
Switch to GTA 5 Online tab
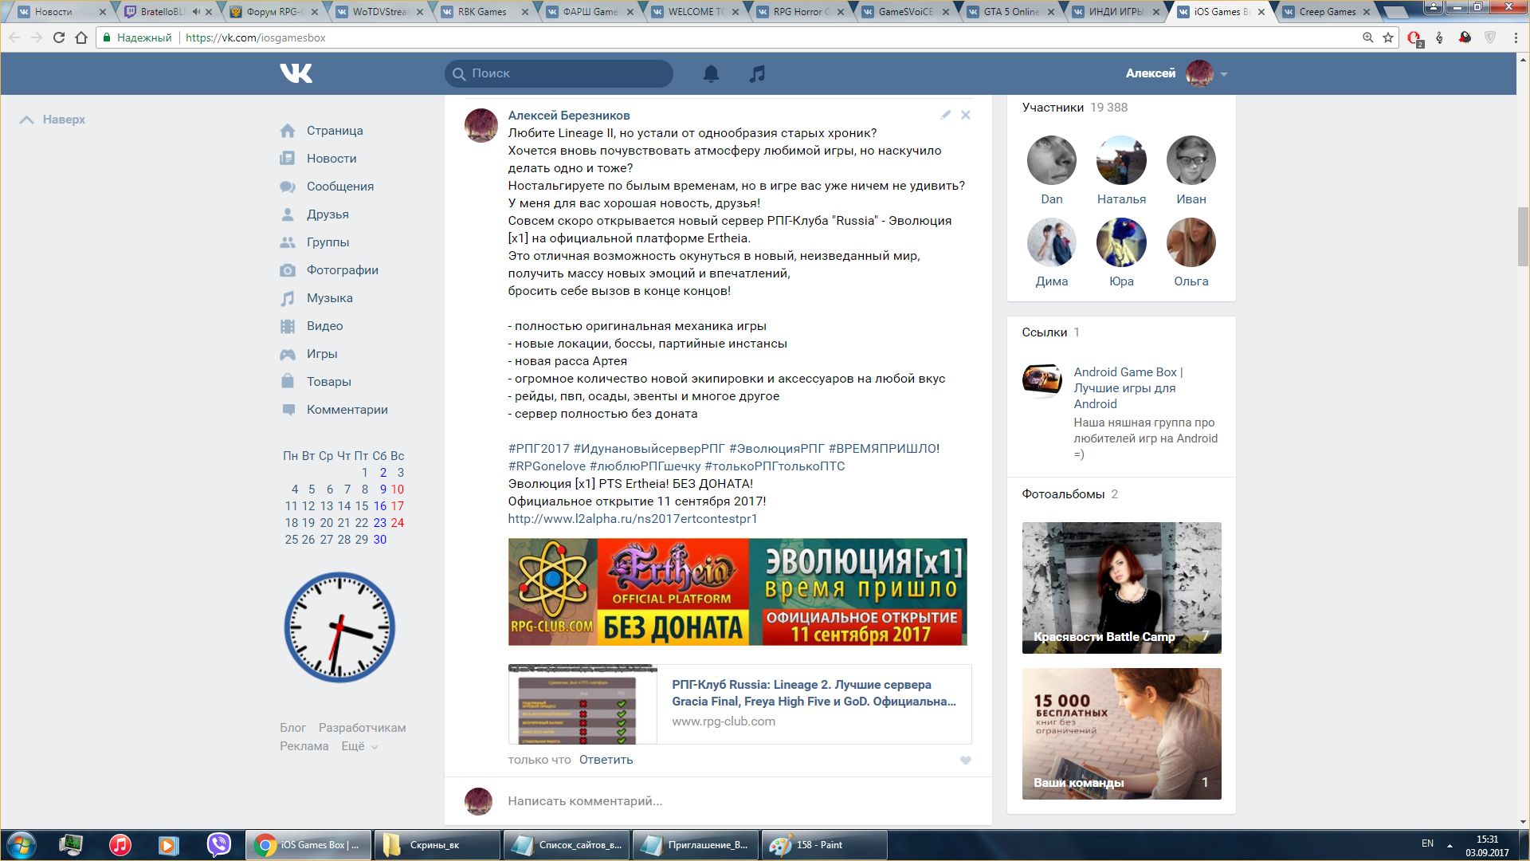(x=1012, y=12)
